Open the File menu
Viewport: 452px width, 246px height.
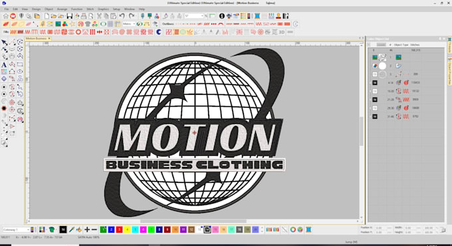7,9
